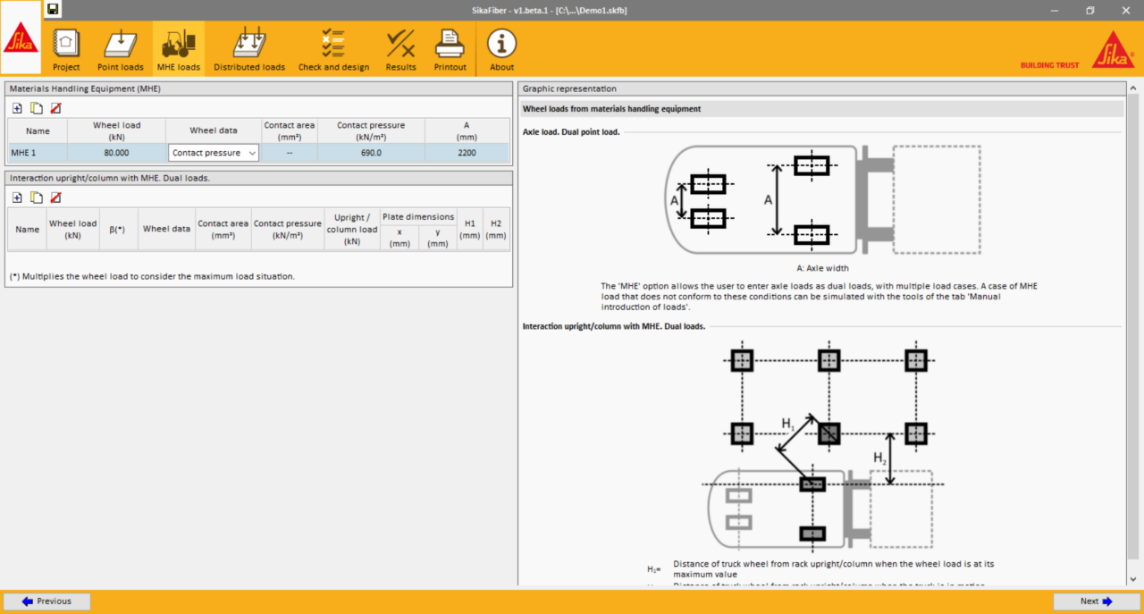Open the About dialog

pyautogui.click(x=501, y=49)
